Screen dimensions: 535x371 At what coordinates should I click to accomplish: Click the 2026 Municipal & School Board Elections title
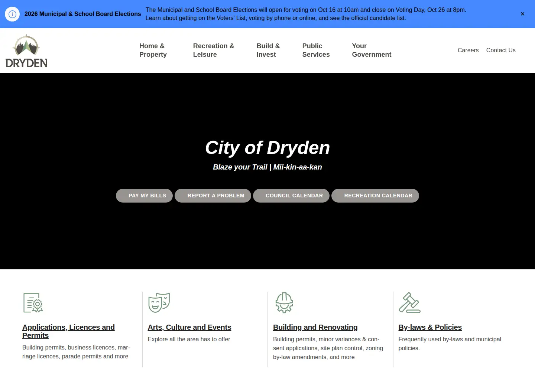click(83, 14)
